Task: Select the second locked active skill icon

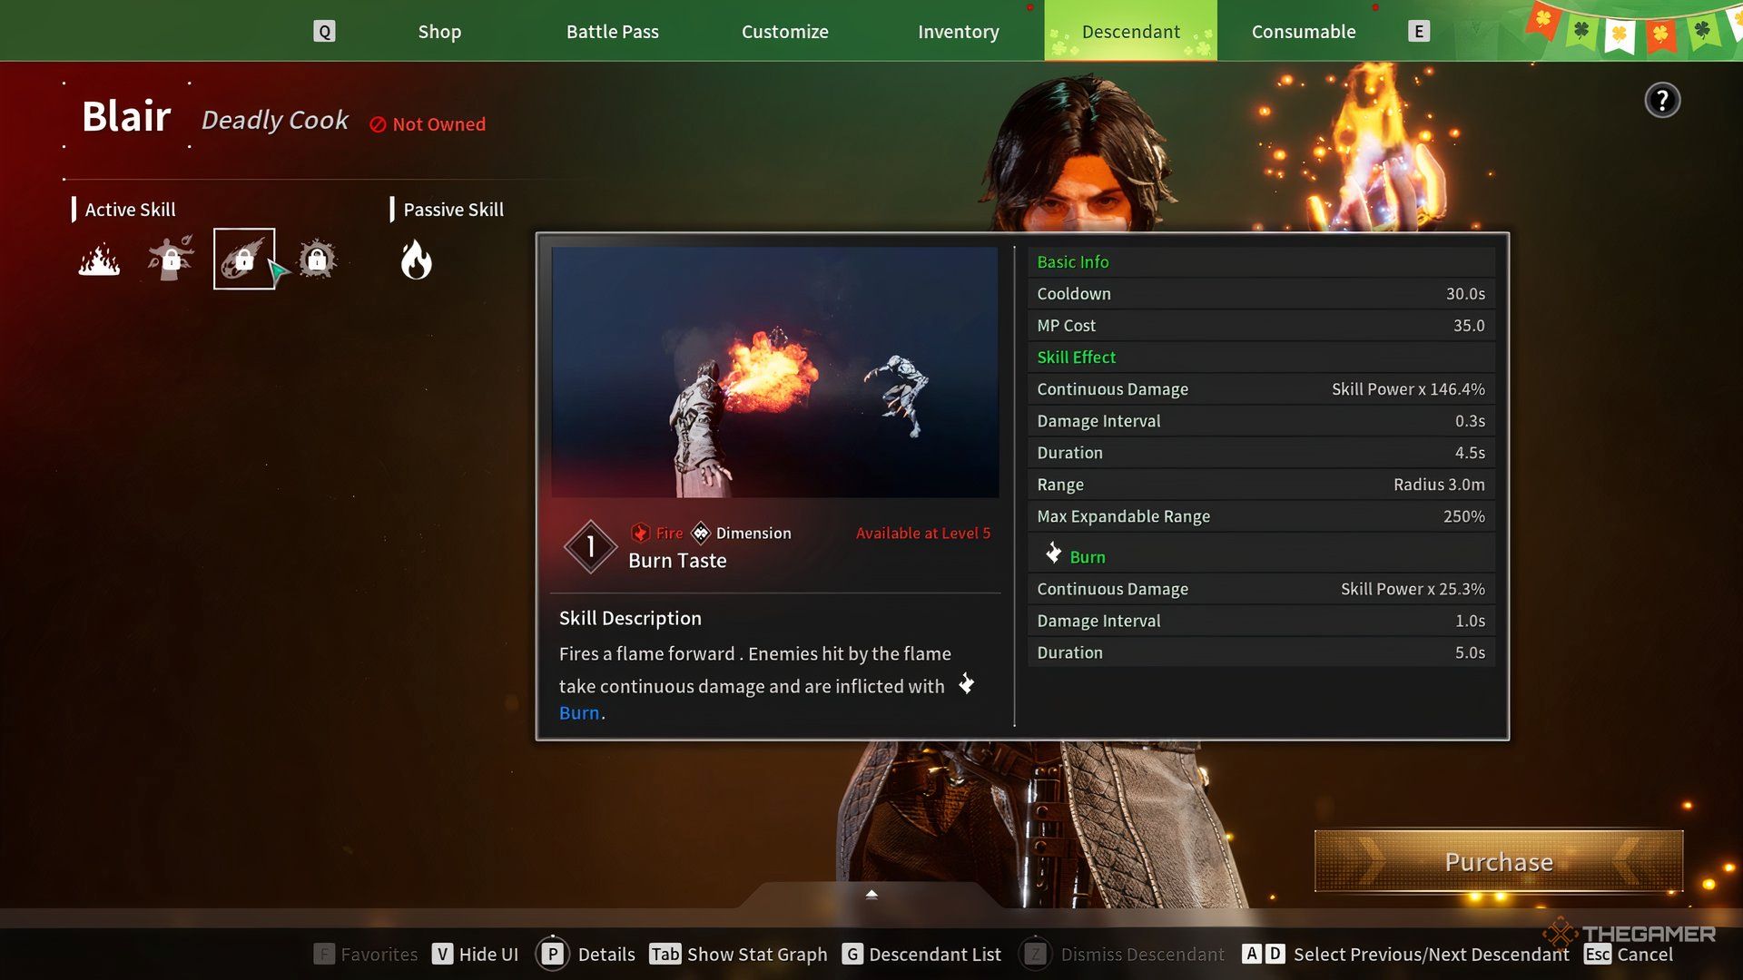Action: [171, 259]
